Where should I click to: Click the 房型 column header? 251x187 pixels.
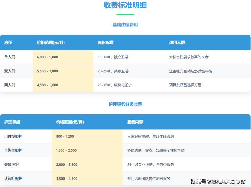tap(8, 43)
